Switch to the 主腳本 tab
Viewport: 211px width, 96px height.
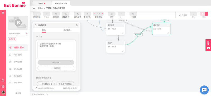(42, 3)
